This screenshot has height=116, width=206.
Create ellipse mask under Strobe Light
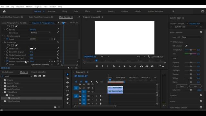point(8,45)
